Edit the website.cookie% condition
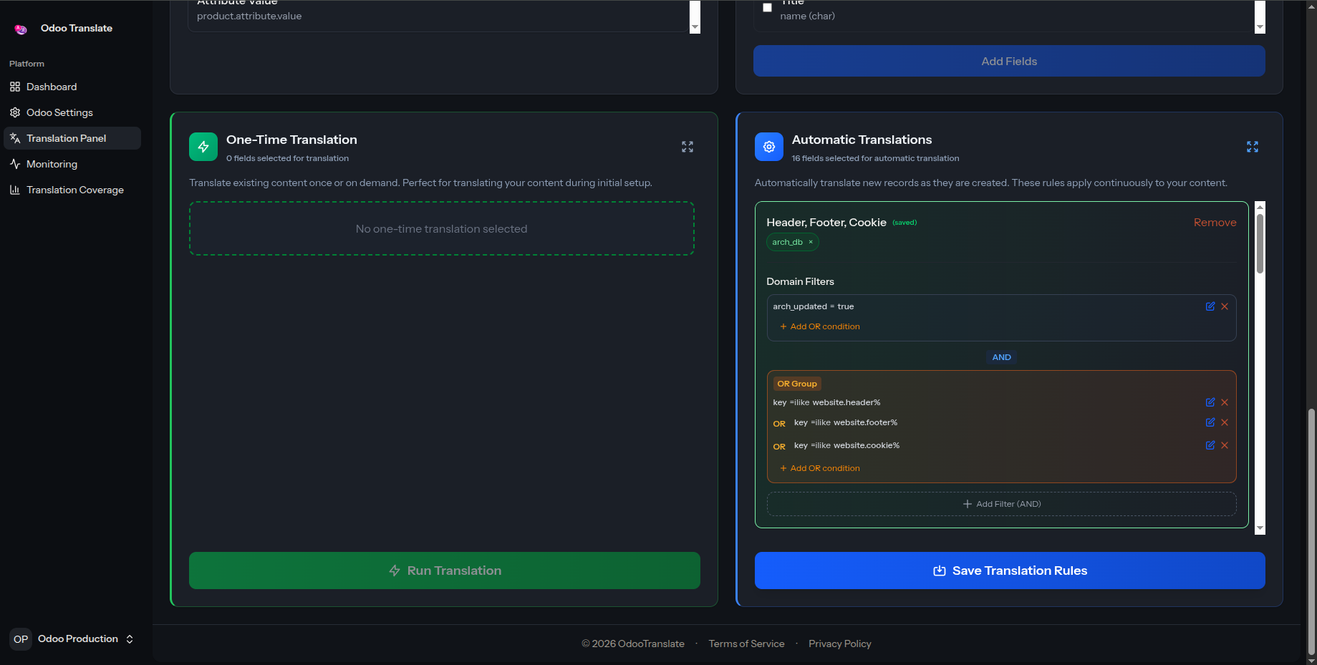 pyautogui.click(x=1210, y=445)
